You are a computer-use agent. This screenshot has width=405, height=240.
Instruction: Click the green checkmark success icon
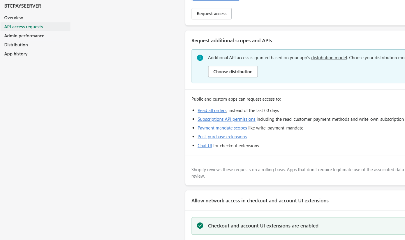[x=200, y=226]
